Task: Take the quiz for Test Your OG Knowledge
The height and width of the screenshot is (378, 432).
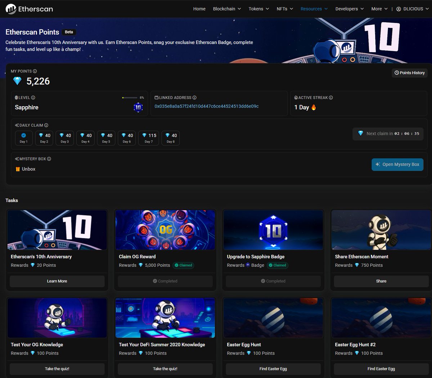Action: pyautogui.click(x=57, y=369)
